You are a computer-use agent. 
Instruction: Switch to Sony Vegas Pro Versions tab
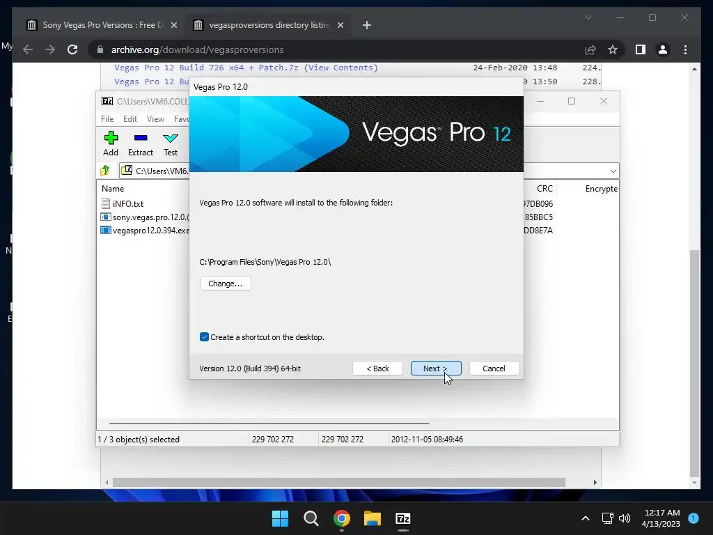click(102, 25)
